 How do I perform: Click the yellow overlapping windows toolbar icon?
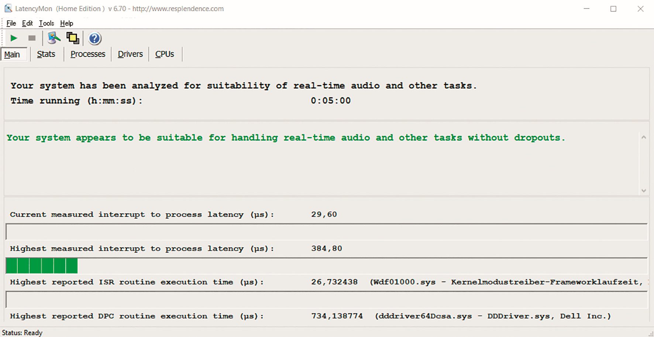coord(73,38)
